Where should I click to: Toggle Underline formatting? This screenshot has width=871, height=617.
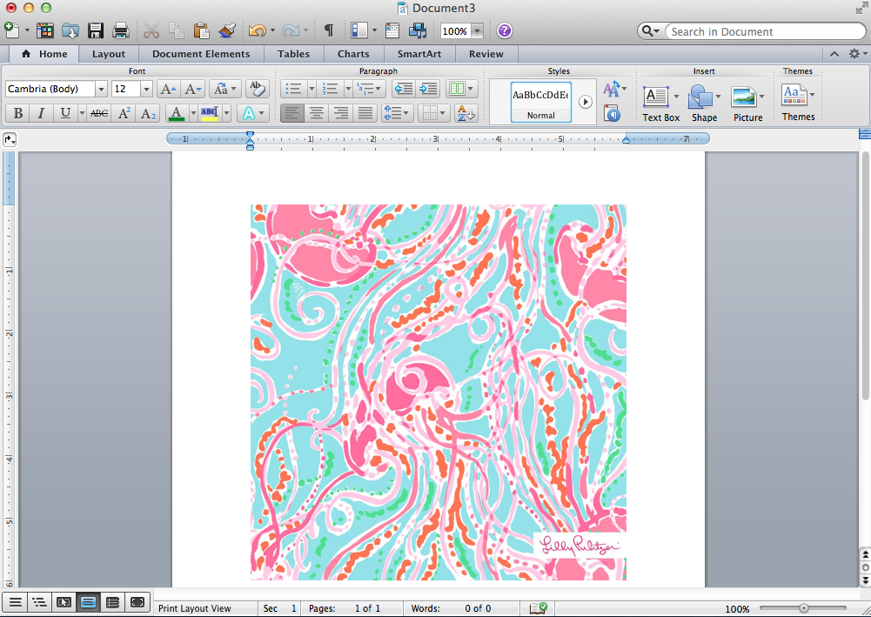click(x=65, y=113)
